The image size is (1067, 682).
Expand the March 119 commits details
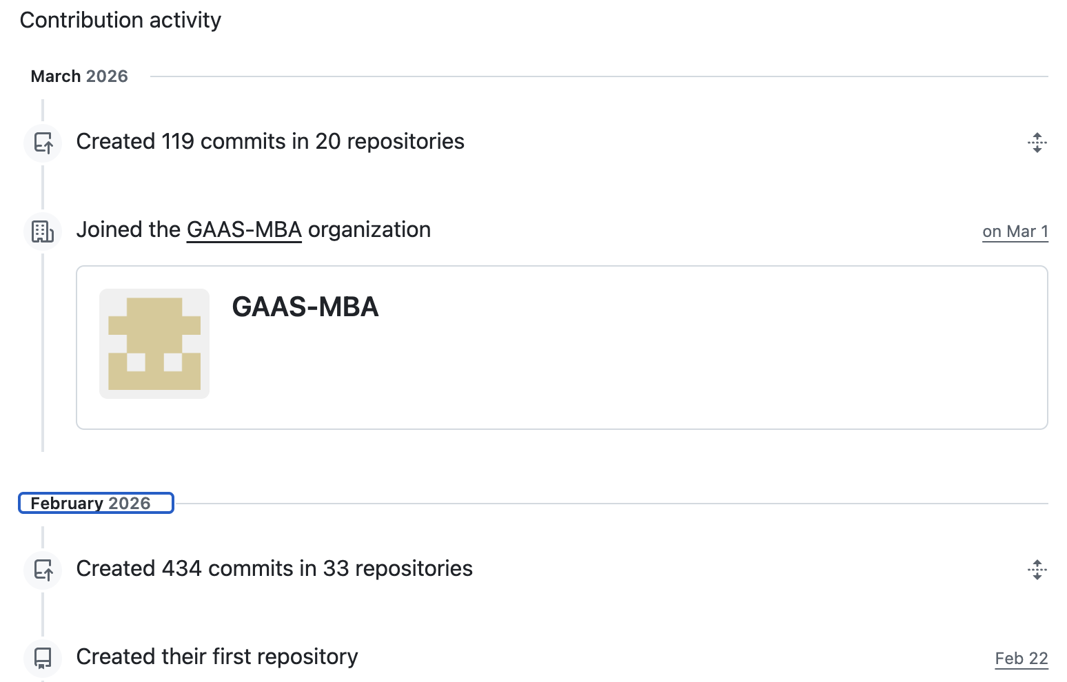[x=1037, y=143]
